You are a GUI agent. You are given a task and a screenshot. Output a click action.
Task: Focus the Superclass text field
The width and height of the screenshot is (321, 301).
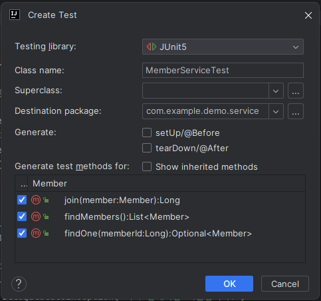[205, 91]
